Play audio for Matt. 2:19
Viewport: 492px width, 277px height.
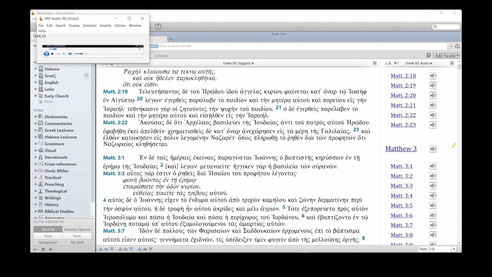[433, 85]
